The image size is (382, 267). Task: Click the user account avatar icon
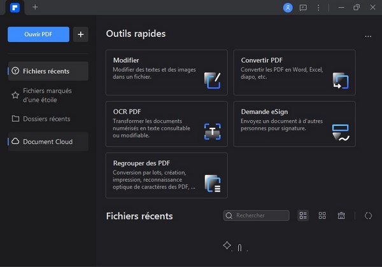coord(288,8)
